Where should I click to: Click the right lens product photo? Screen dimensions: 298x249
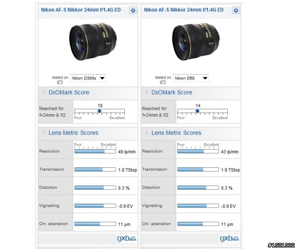196,41
